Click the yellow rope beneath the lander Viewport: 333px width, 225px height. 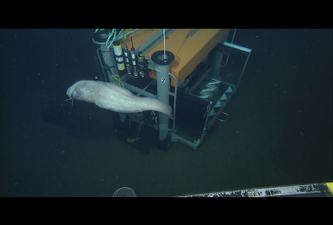click(134, 139)
